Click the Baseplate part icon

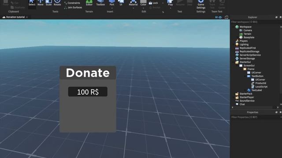[x=241, y=37]
